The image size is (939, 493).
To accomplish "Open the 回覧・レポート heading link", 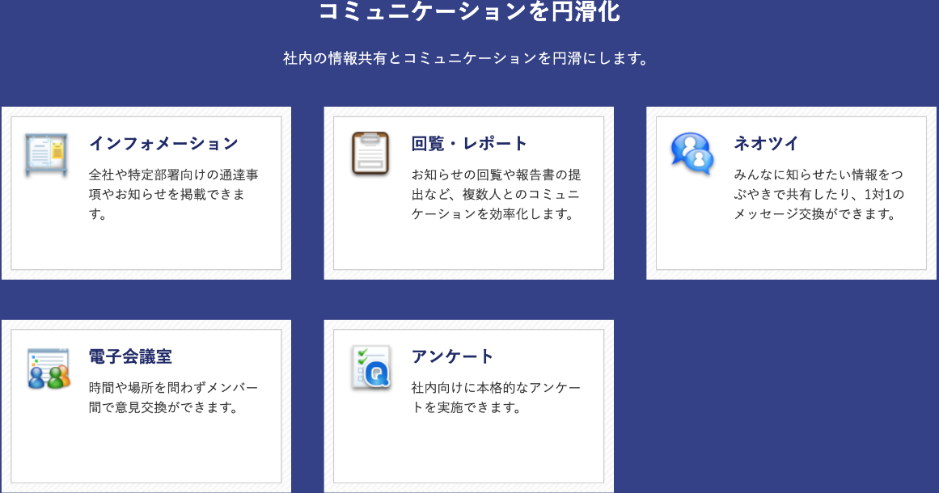I will (x=469, y=144).
